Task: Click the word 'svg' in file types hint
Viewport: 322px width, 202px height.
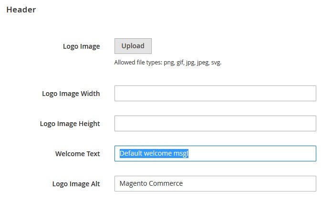Action: pos(216,63)
